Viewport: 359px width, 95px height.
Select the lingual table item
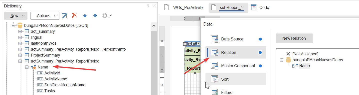point(36,37)
